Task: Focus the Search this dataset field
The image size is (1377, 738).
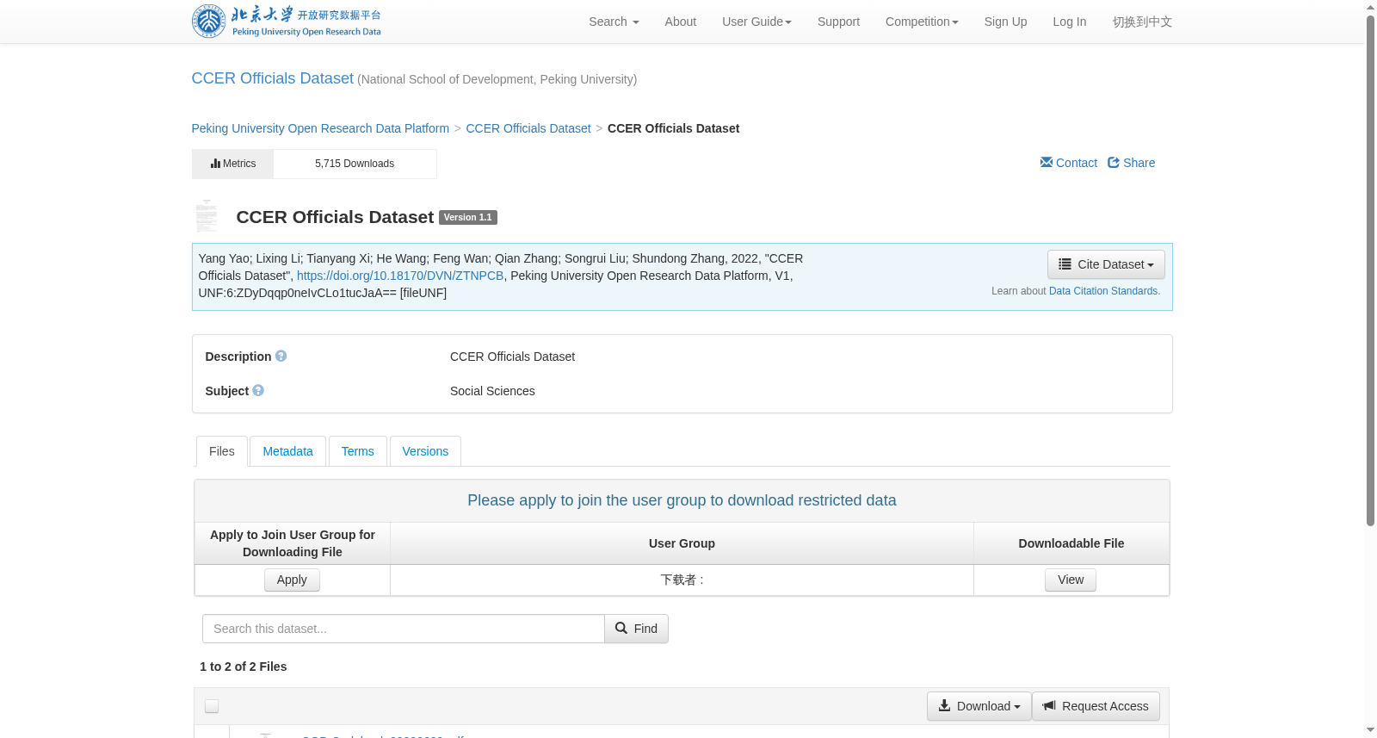Action: pos(403,629)
